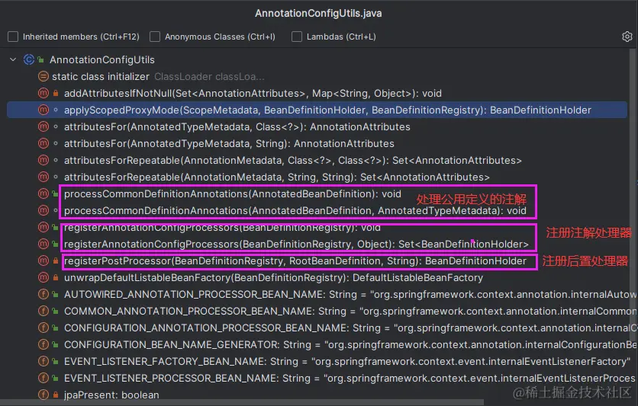Click the method icon of addAttributesIfNotNull
Viewport: 638px width, 406px height.
click(x=43, y=93)
